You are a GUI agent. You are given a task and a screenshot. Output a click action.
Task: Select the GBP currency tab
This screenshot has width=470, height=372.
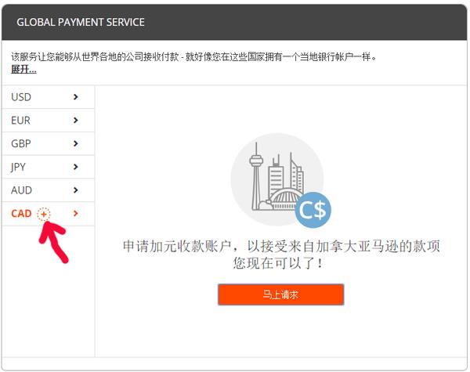(49, 143)
